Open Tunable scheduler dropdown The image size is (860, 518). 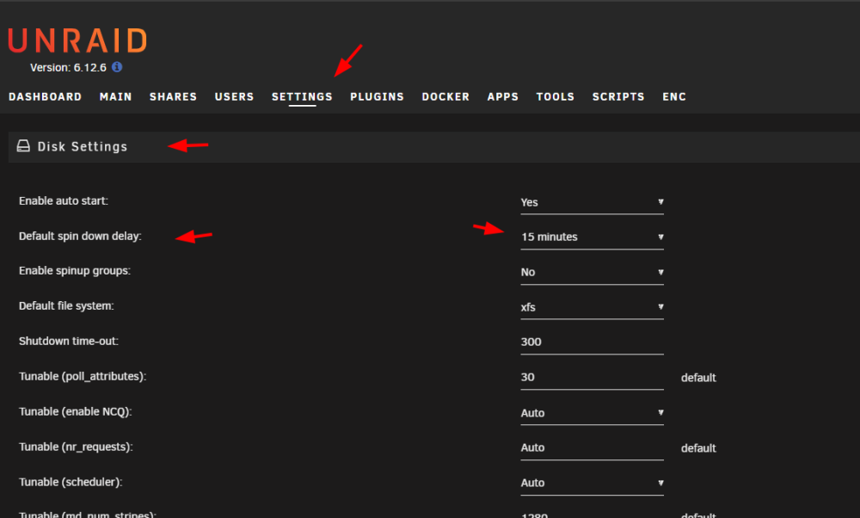(592, 483)
